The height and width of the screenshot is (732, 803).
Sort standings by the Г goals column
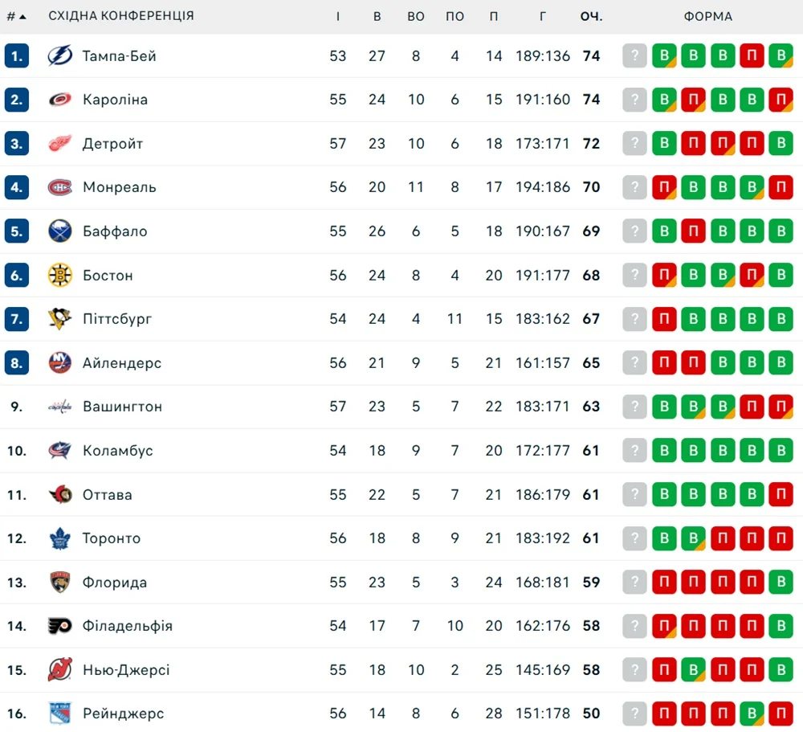543,16
